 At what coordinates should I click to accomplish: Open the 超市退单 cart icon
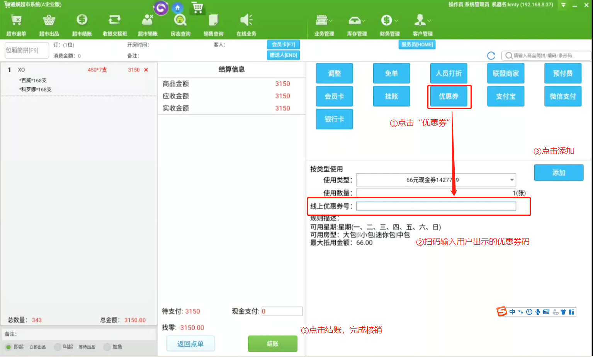[x=16, y=20]
